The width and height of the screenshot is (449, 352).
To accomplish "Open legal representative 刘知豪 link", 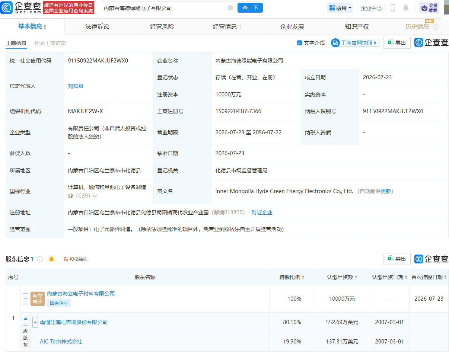I will click(76, 86).
